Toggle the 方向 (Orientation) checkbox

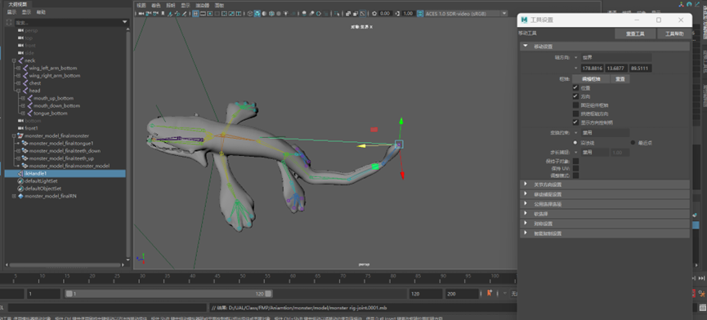click(x=575, y=96)
